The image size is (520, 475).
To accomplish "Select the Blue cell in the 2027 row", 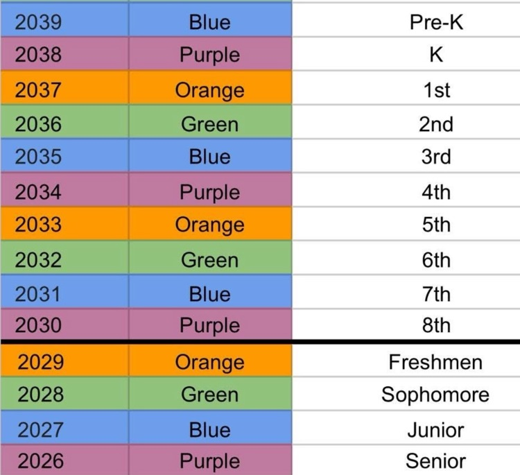I will [x=209, y=429].
